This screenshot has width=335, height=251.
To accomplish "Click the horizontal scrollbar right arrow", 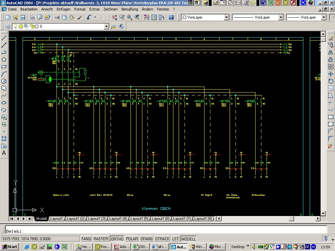I will (318, 219).
